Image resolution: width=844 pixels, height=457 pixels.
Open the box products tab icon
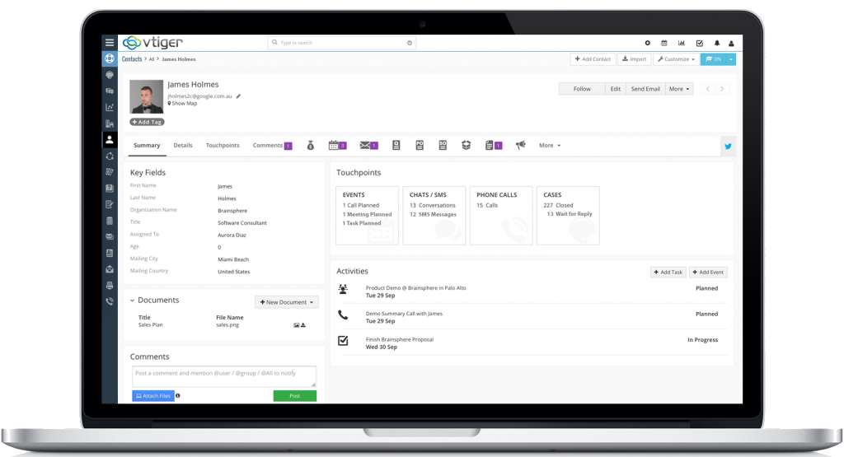[x=467, y=145]
